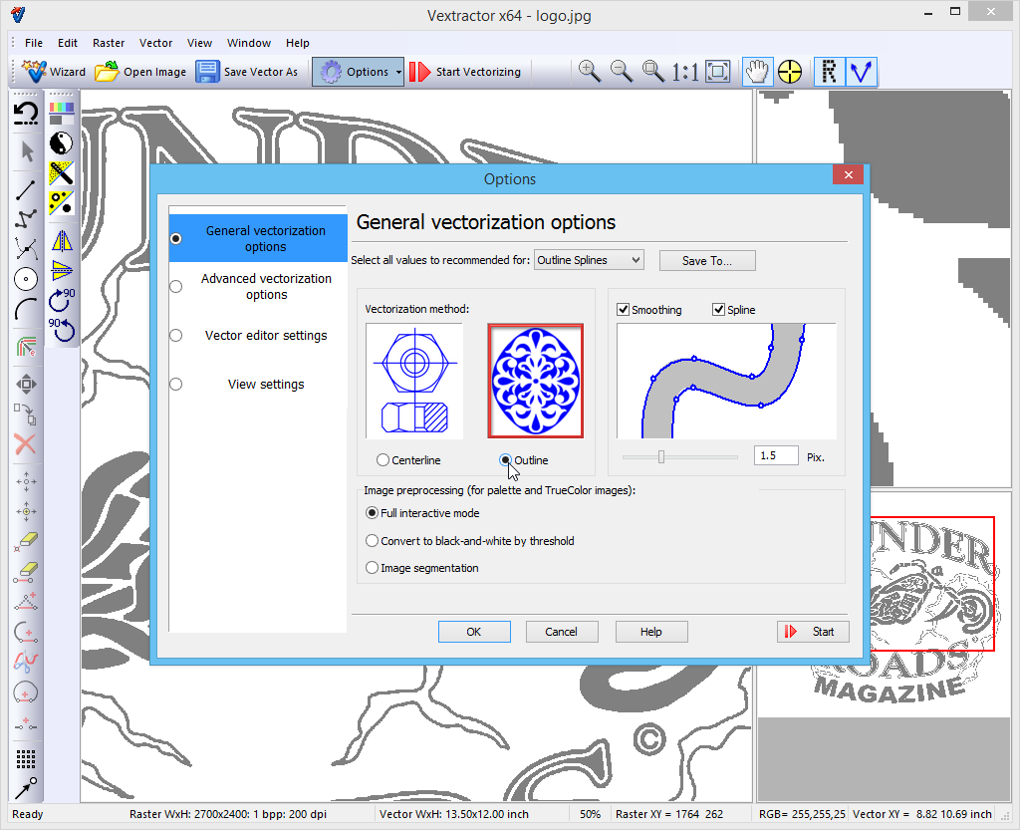Click the Save To... button
This screenshot has height=830, width=1020.
[x=707, y=260]
